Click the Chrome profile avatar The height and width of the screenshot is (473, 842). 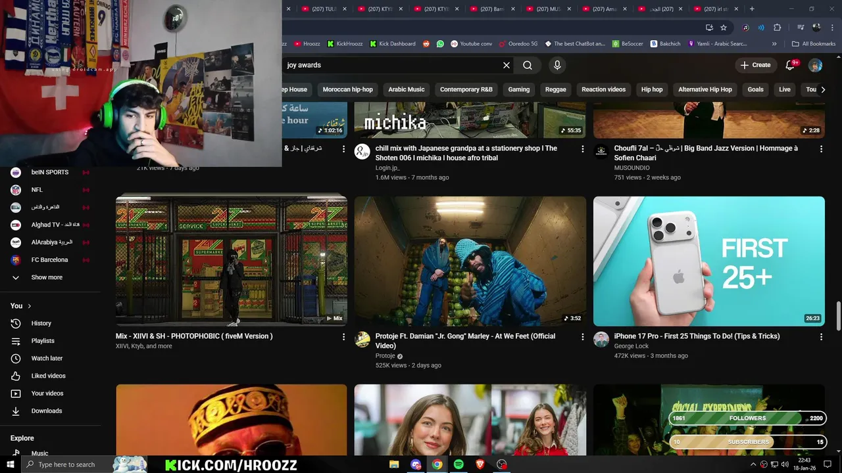(x=816, y=28)
